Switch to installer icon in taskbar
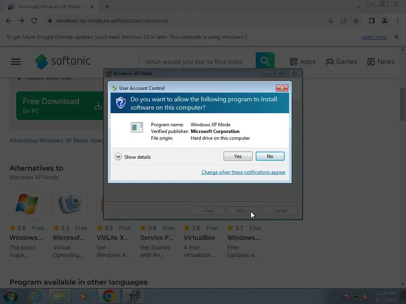 (x=134, y=296)
